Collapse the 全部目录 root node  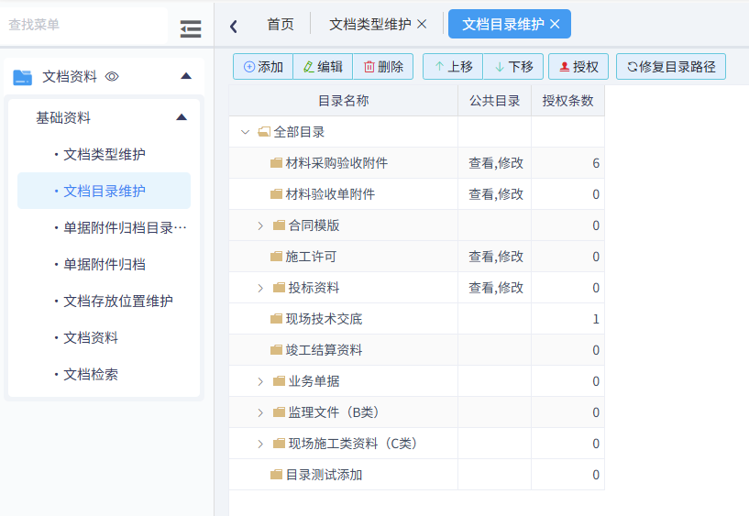coord(245,132)
